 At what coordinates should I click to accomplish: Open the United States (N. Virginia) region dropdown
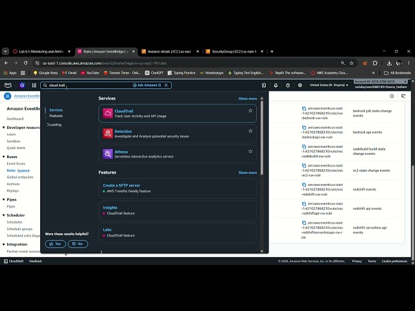tap(329, 85)
